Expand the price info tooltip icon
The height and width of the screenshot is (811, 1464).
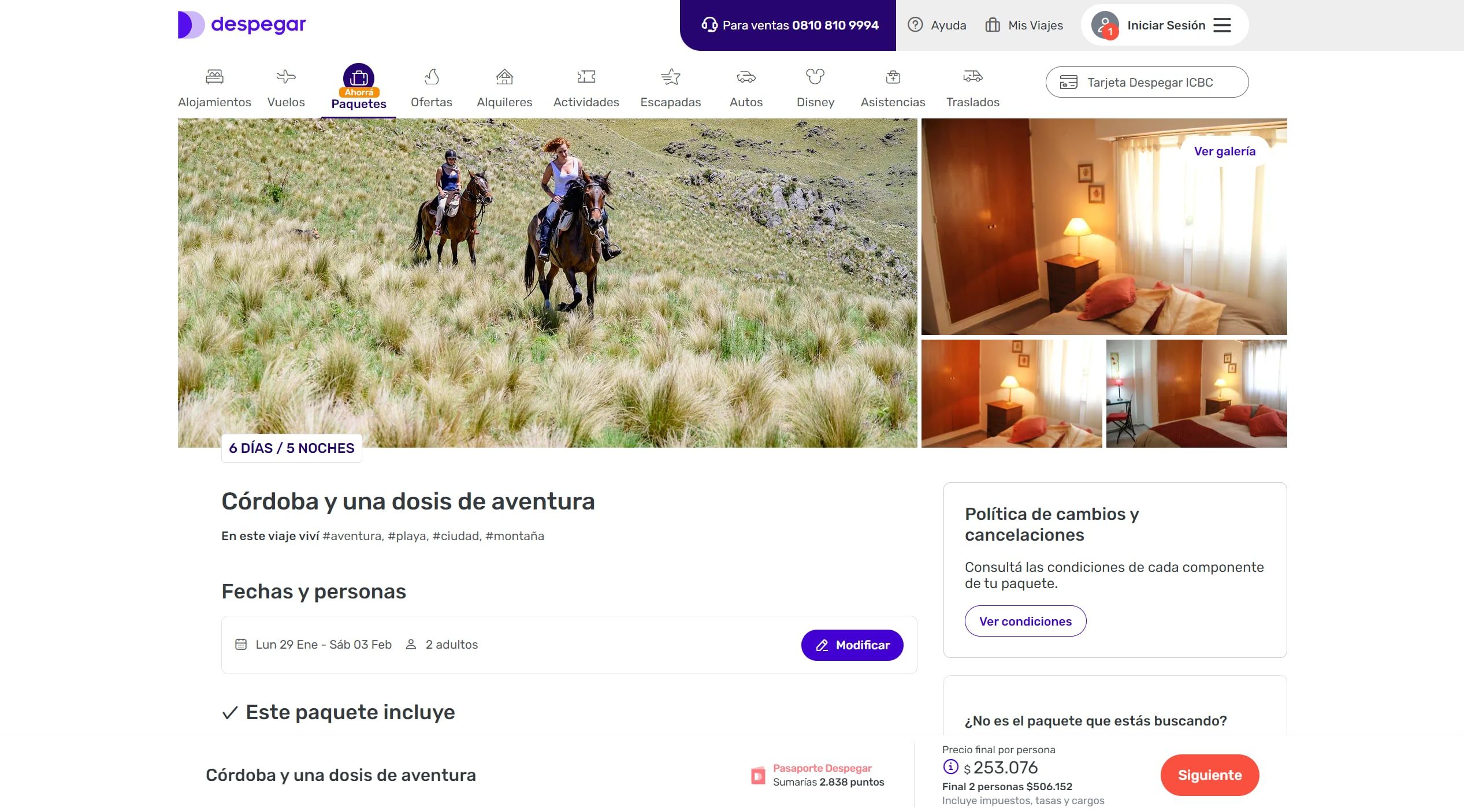coord(950,768)
